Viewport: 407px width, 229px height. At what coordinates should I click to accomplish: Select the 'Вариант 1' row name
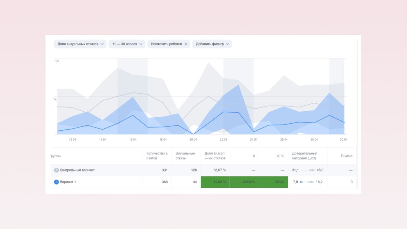coord(68,182)
